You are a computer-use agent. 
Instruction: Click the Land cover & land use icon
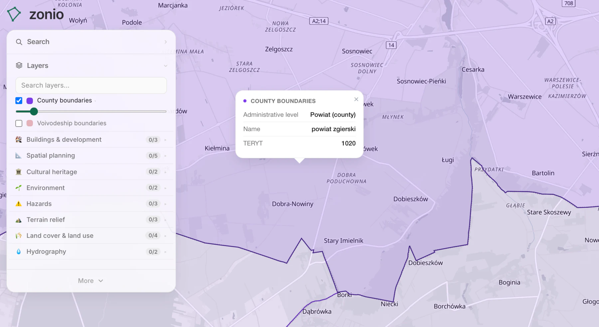pyautogui.click(x=19, y=236)
